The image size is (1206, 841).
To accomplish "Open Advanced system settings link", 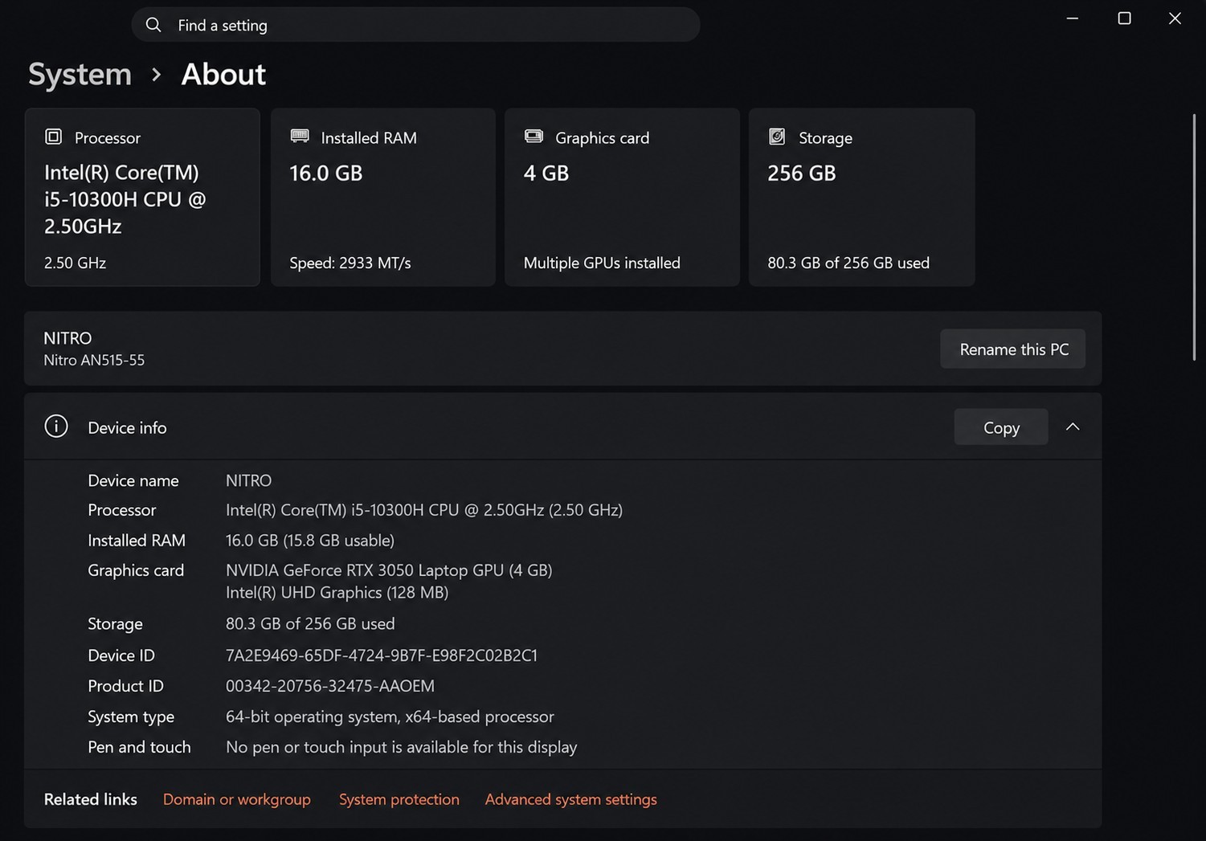I will [x=571, y=799].
